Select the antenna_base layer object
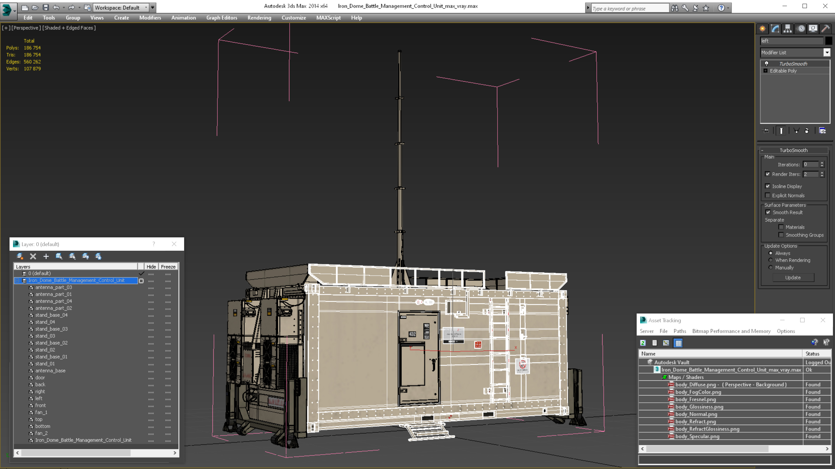Image resolution: width=835 pixels, height=469 pixels. click(x=50, y=371)
